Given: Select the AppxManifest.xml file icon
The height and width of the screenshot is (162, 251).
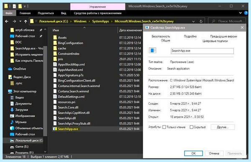Looking at the screenshot, I should 55,70.
